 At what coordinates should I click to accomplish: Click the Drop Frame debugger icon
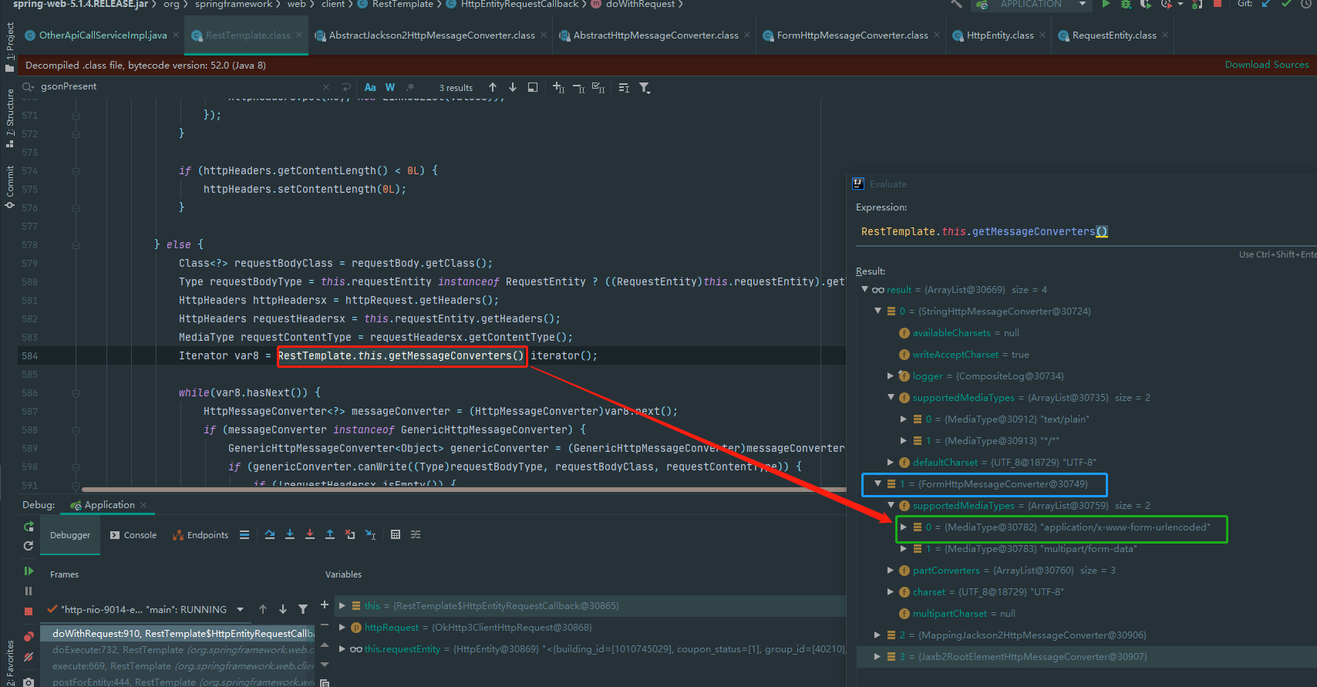pos(350,534)
